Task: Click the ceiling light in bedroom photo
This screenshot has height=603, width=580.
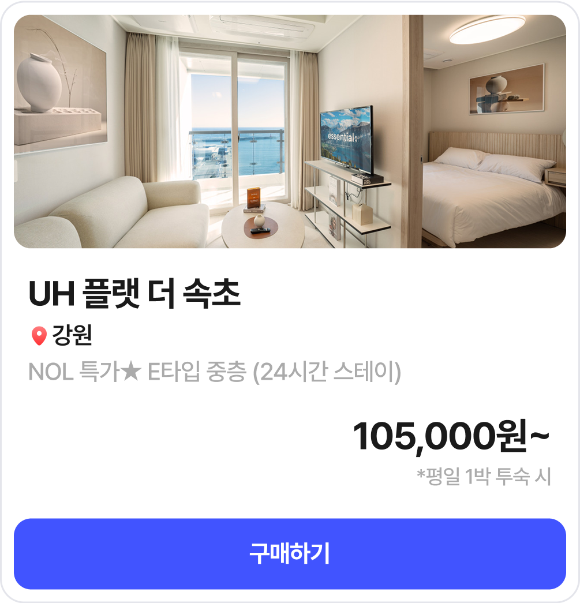Action: [487, 29]
